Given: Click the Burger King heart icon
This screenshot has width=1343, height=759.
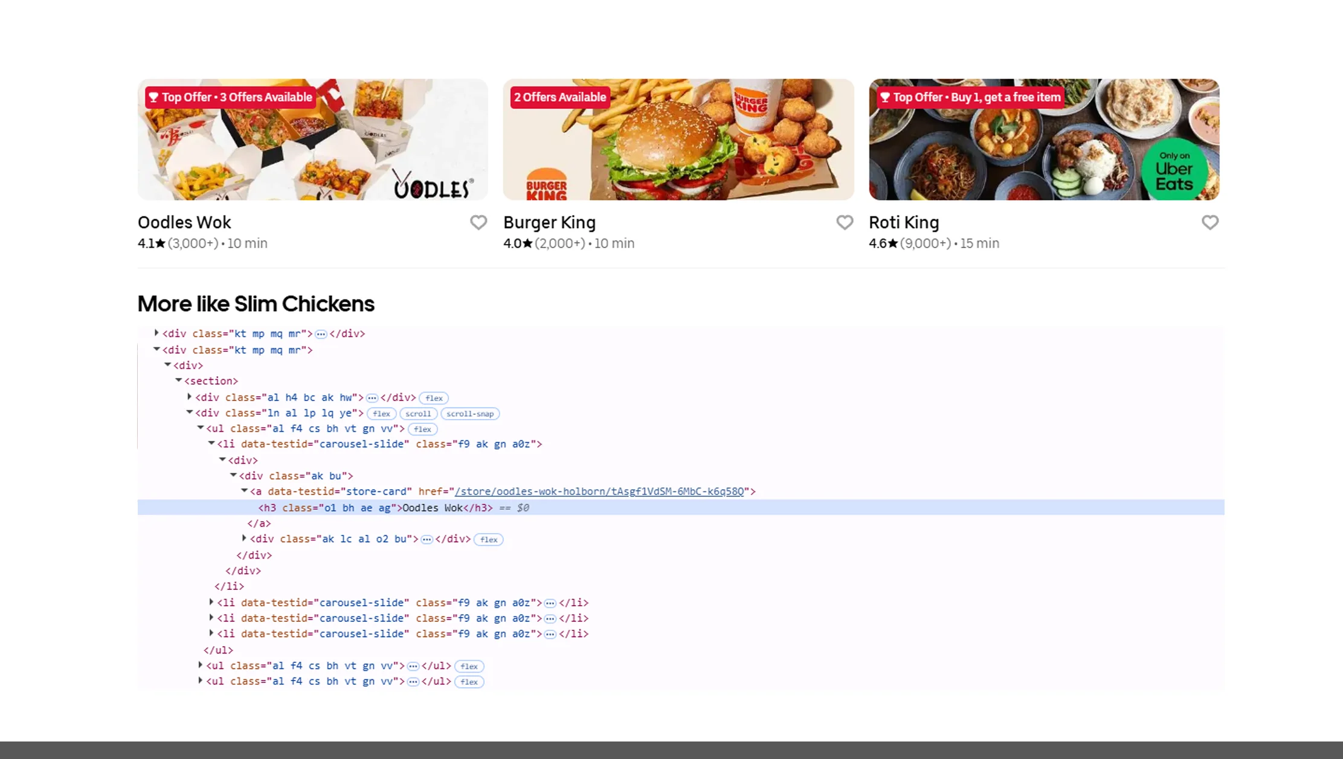Looking at the screenshot, I should [x=844, y=223].
